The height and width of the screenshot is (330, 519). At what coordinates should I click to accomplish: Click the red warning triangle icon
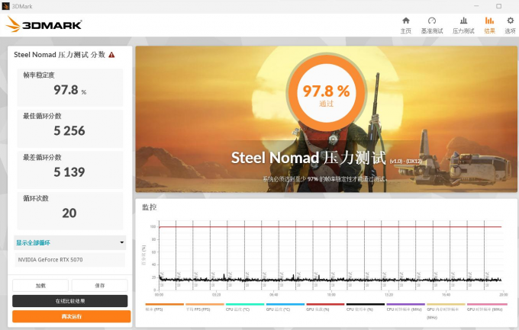click(111, 55)
